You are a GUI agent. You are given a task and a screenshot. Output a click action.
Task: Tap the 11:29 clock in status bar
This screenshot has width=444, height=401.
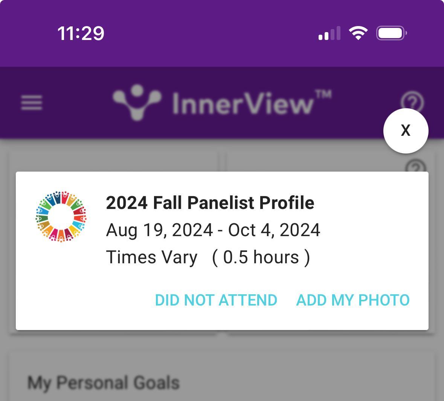[81, 33]
